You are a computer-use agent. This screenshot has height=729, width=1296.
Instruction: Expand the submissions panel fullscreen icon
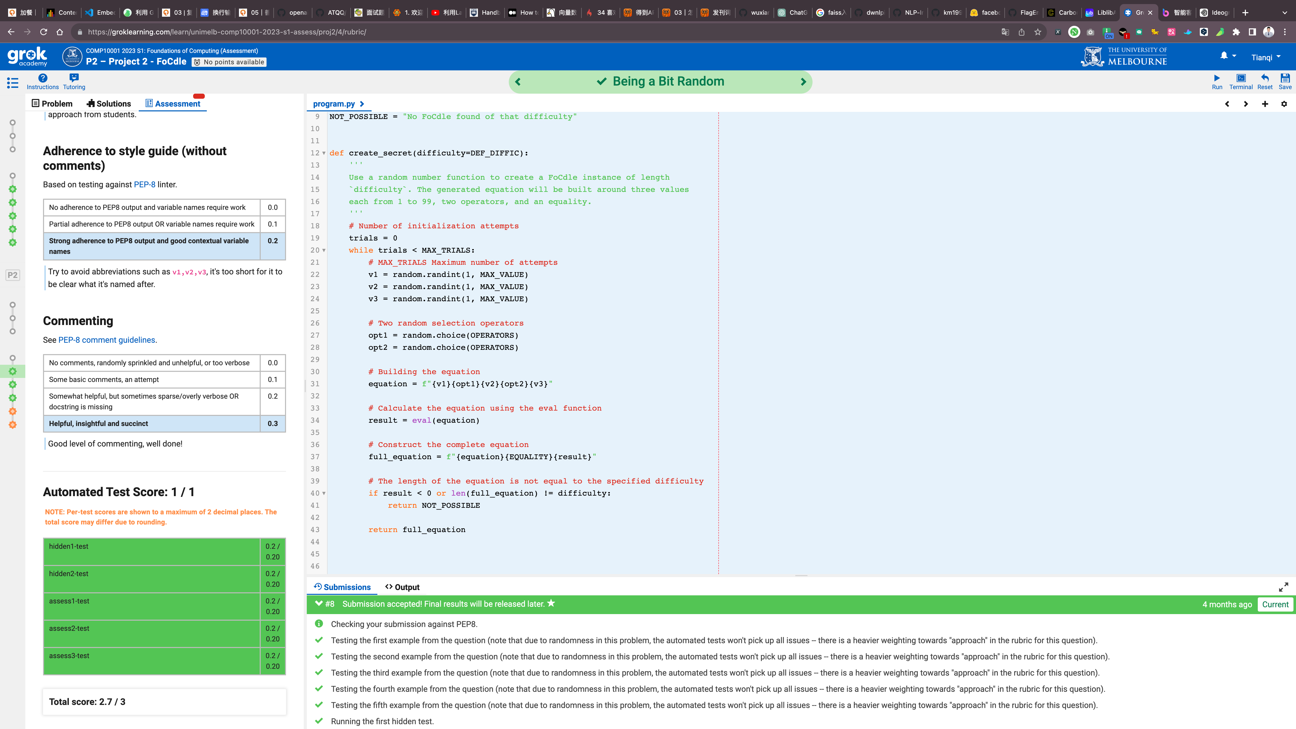point(1283,587)
